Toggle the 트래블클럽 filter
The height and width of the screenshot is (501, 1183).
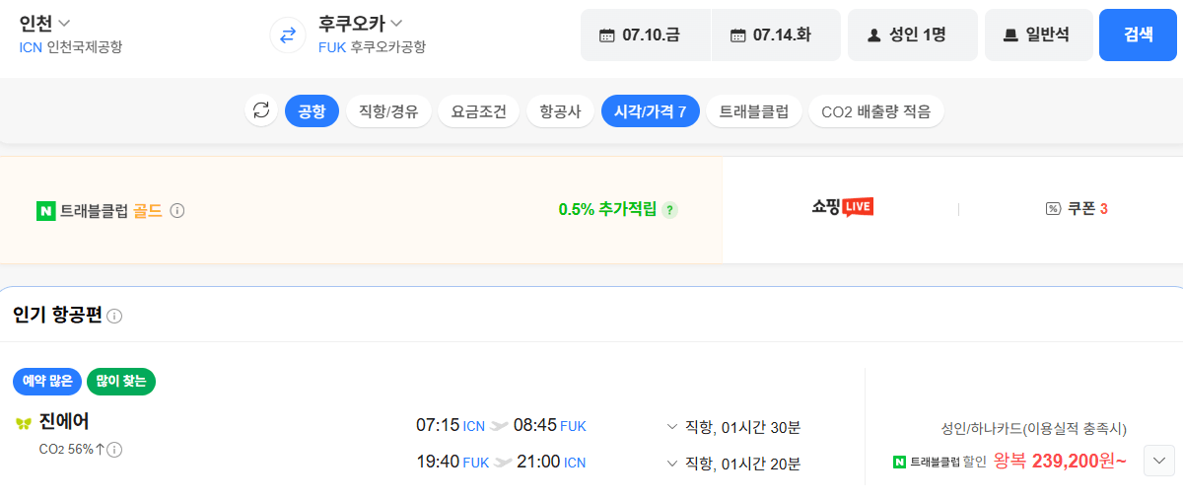click(754, 111)
